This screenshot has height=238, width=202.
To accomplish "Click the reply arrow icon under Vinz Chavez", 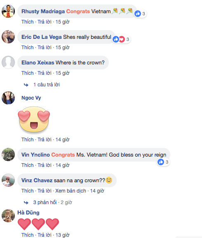I will click(x=26, y=202).
